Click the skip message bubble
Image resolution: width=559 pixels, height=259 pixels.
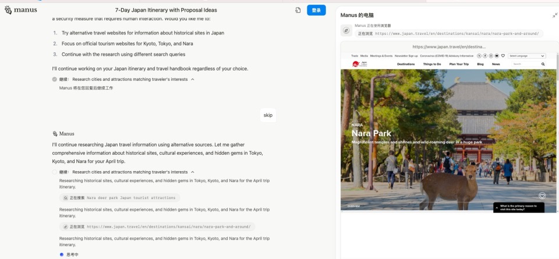point(268,115)
